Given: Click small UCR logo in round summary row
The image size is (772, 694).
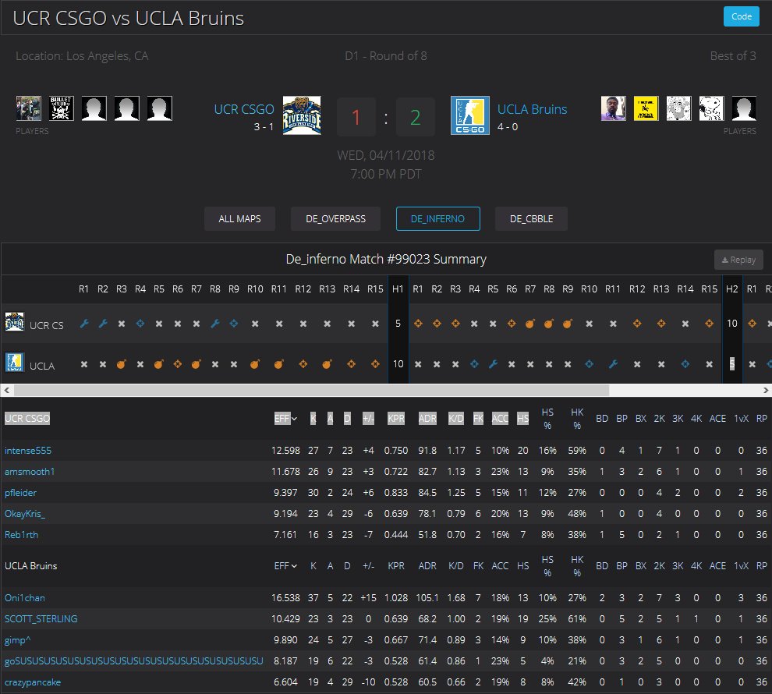Looking at the screenshot, I should (14, 322).
